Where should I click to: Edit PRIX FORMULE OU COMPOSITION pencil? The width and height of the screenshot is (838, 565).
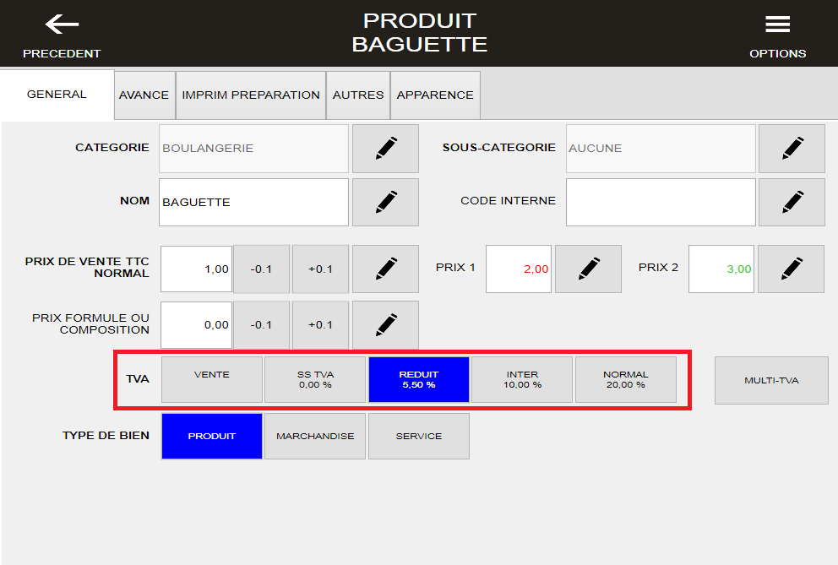pyautogui.click(x=385, y=325)
